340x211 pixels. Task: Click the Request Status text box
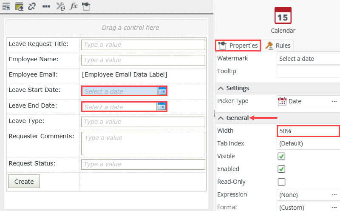[143, 164]
